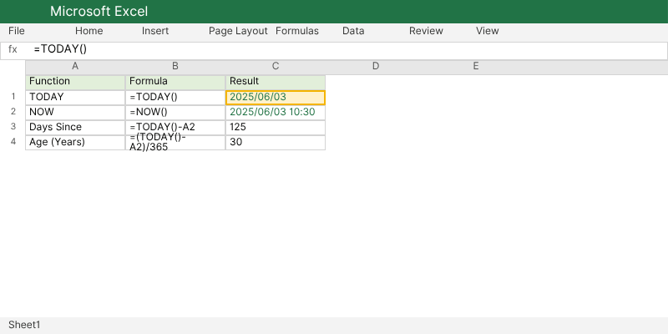
Task: Select the cell with formula =NOW()
Action: click(x=175, y=113)
